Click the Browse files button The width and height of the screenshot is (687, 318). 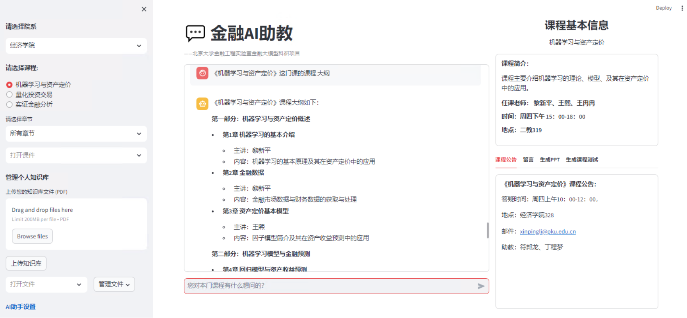(32, 236)
